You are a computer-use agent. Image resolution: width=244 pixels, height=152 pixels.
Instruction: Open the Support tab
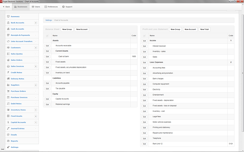tap(67, 7)
